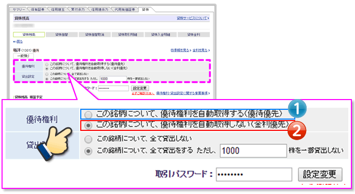The height and width of the screenshot is (194, 355).
Task: Select 全て貸出をする radio in small upper screenshot
Action: coord(47,79)
